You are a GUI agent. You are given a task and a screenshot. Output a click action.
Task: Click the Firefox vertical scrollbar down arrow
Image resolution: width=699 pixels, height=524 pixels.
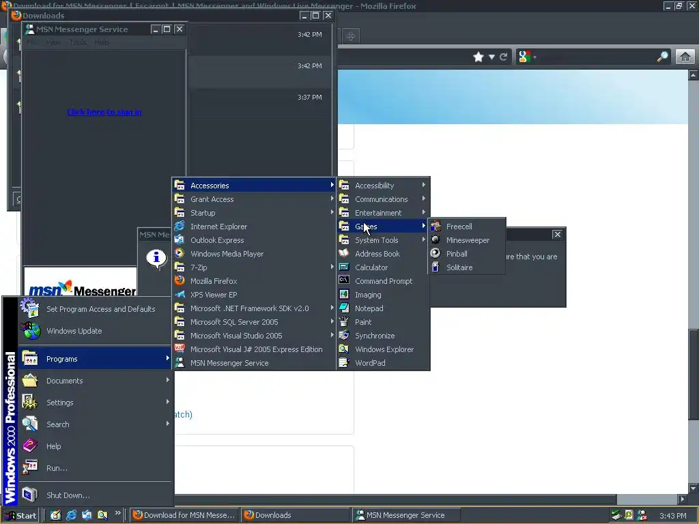[694, 488]
